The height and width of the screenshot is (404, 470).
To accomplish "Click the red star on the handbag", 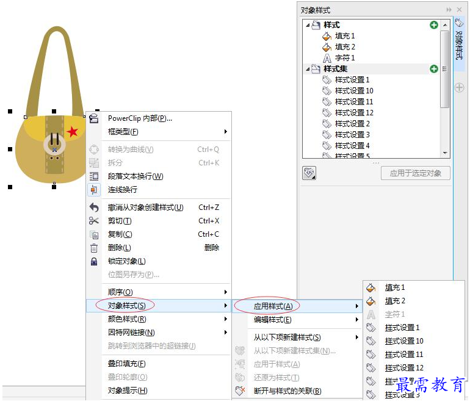I will [x=72, y=131].
